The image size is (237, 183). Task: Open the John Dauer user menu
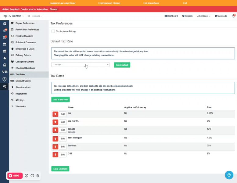click(203, 16)
